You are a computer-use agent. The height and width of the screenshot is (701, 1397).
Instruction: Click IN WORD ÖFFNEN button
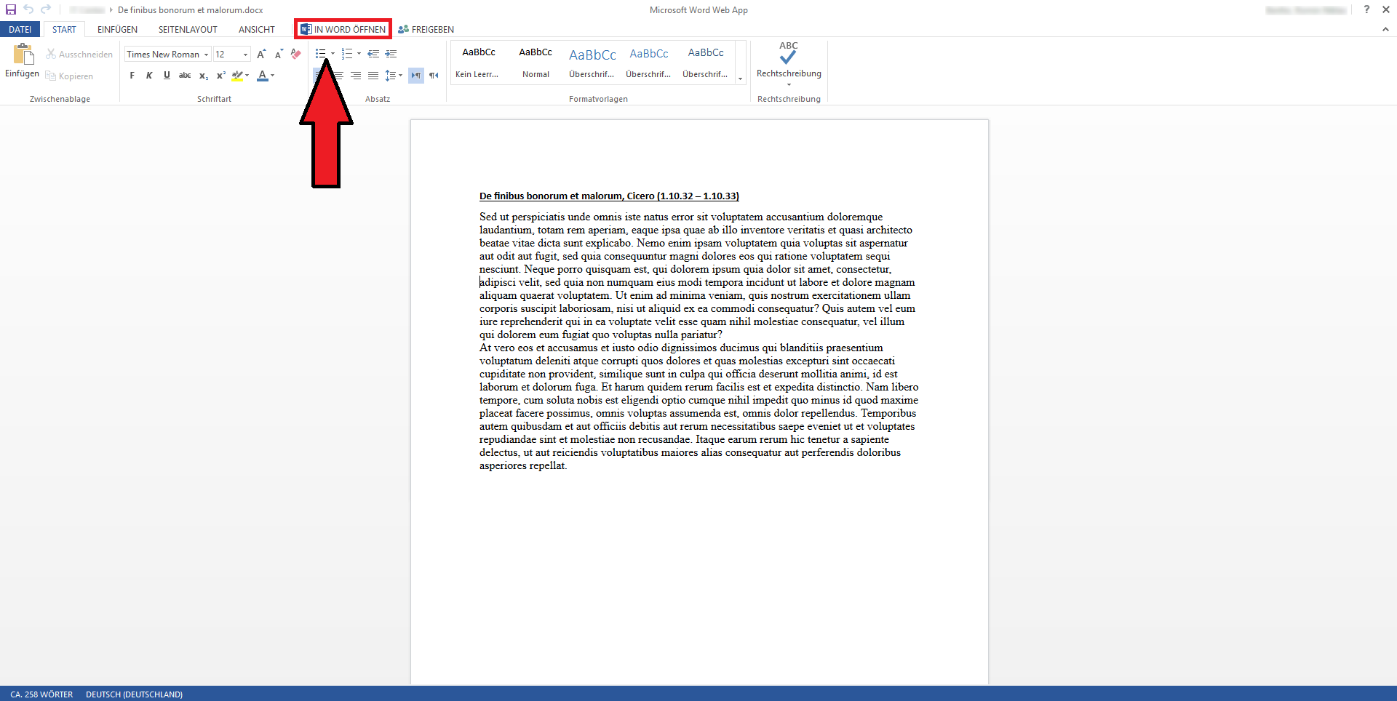(x=343, y=30)
